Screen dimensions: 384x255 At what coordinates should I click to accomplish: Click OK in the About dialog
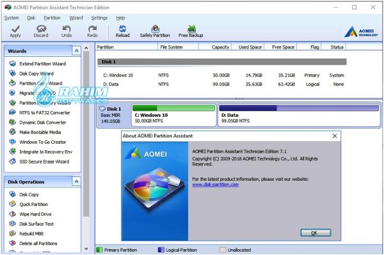click(316, 233)
